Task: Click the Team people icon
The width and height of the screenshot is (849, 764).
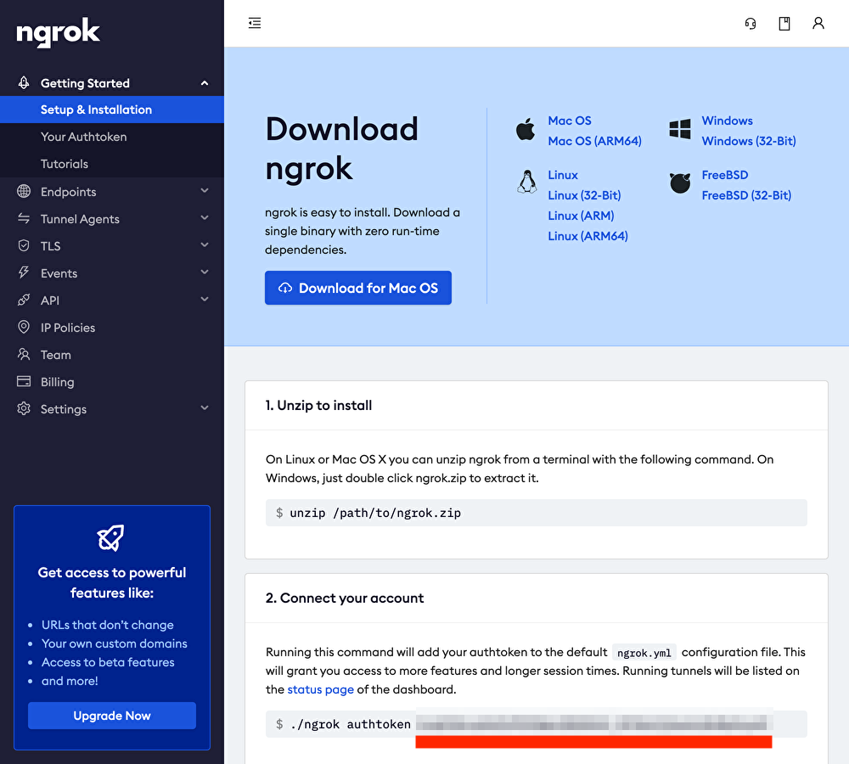Action: coord(24,354)
